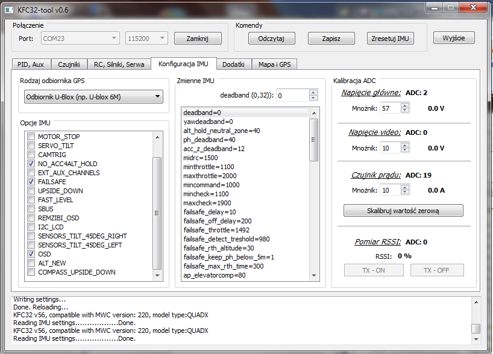Increase the deadband value with up arrow
493x354 pixels.
click(x=313, y=93)
